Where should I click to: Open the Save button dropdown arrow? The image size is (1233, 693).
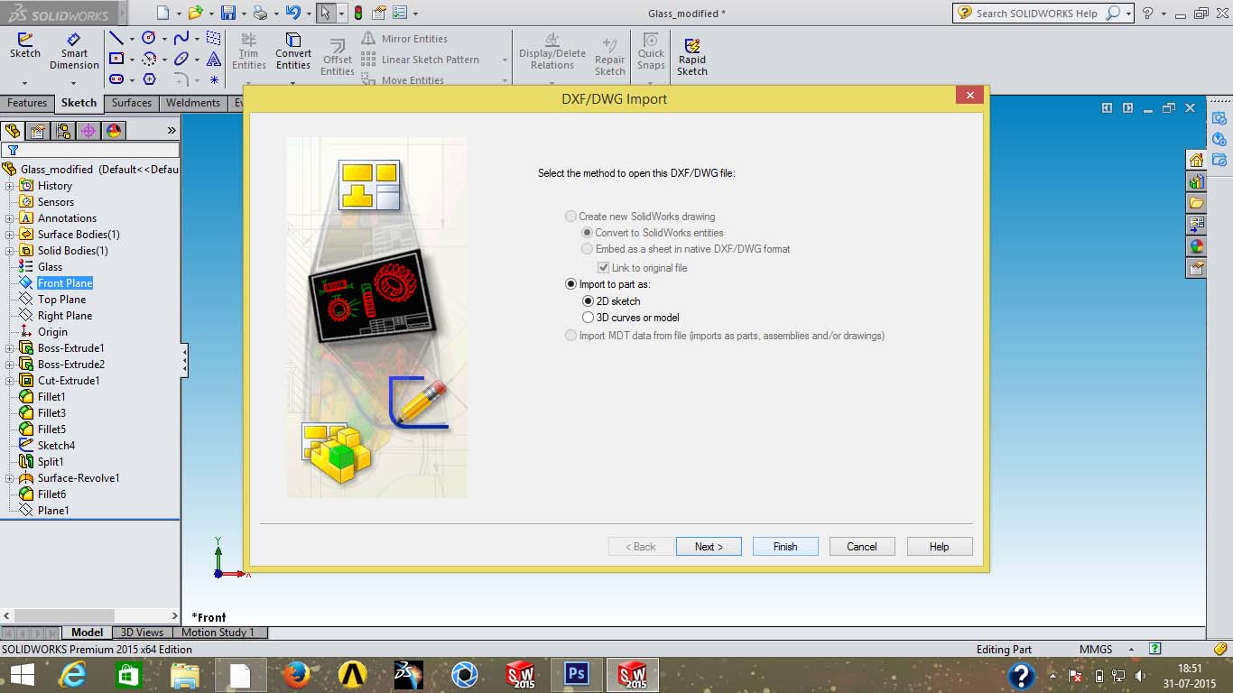(x=244, y=14)
